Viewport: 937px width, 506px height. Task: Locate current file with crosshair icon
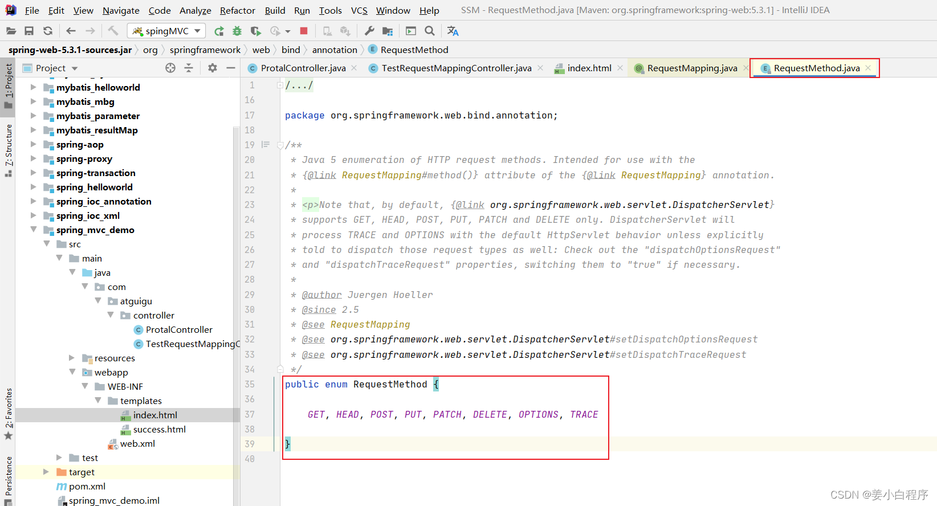click(170, 68)
